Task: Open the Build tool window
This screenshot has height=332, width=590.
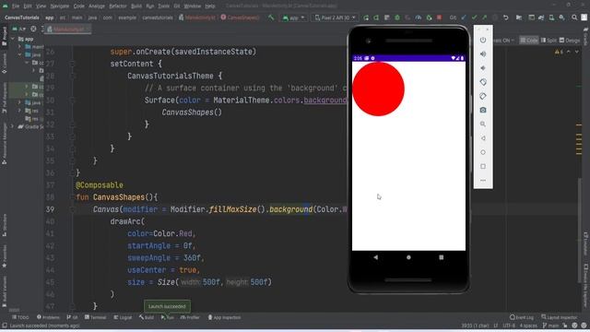Action: tap(147, 317)
